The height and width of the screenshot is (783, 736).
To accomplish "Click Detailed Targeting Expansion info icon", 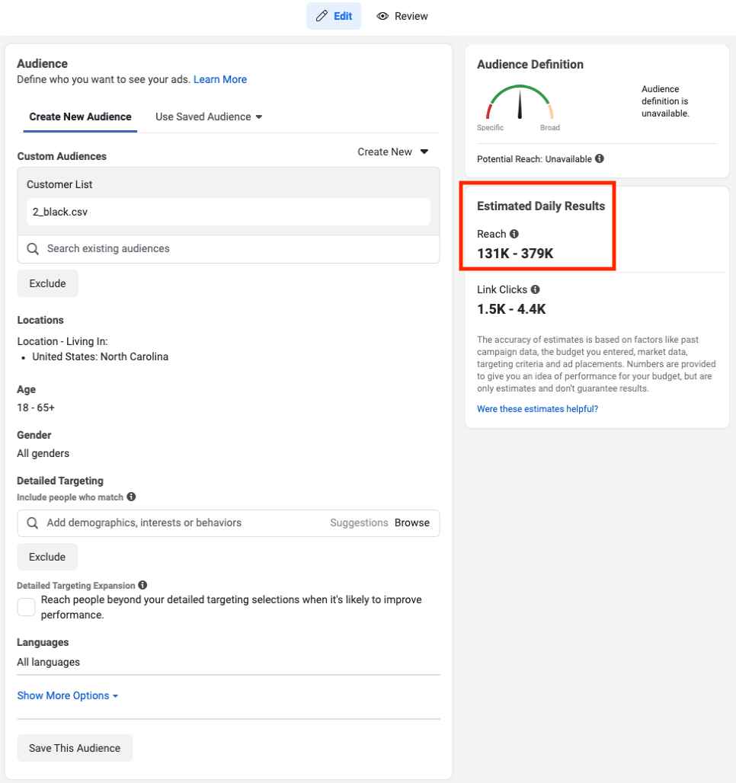I will pos(142,585).
